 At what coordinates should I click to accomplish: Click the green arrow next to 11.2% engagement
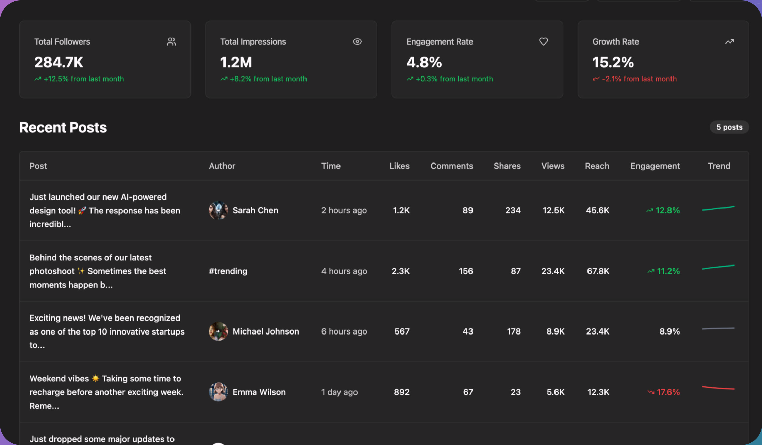651,271
